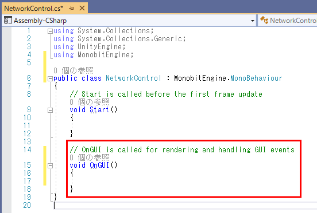Open the NetworkControl class navigation dropdown
This screenshot has width=317, height=213.
click(288, 21)
